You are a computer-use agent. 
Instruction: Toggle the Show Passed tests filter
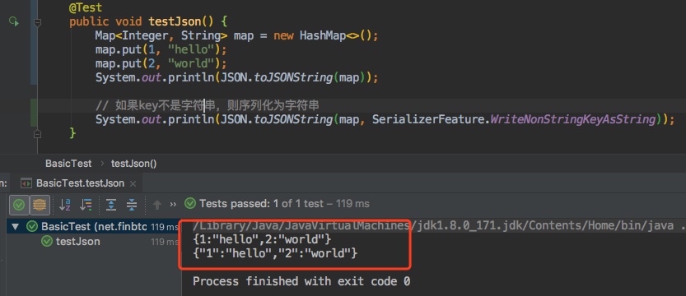point(19,204)
